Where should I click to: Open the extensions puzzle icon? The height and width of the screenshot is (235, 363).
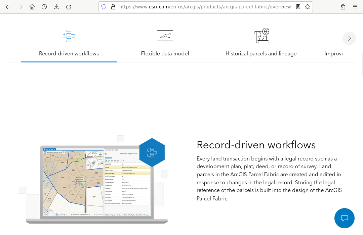click(x=343, y=7)
